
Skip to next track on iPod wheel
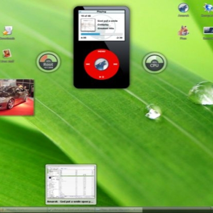tap(116, 64)
